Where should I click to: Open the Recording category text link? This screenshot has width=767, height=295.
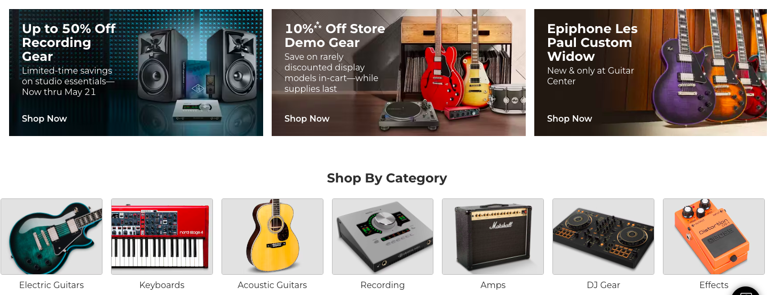[383, 285]
